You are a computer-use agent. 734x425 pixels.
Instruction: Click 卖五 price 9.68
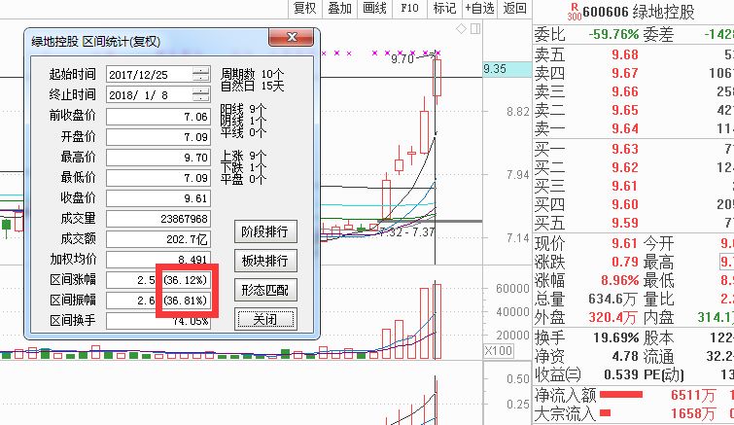tap(625, 54)
